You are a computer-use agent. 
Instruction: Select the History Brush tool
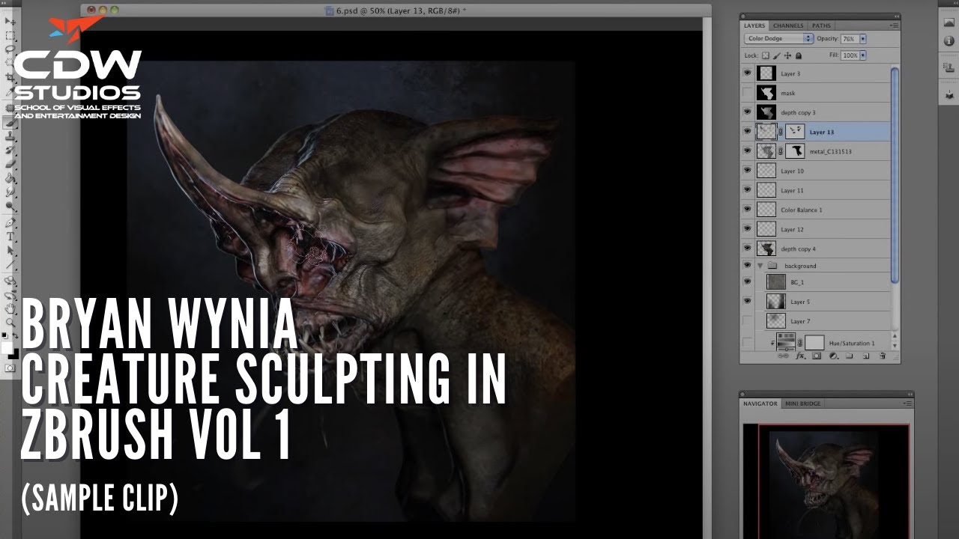click(x=10, y=149)
